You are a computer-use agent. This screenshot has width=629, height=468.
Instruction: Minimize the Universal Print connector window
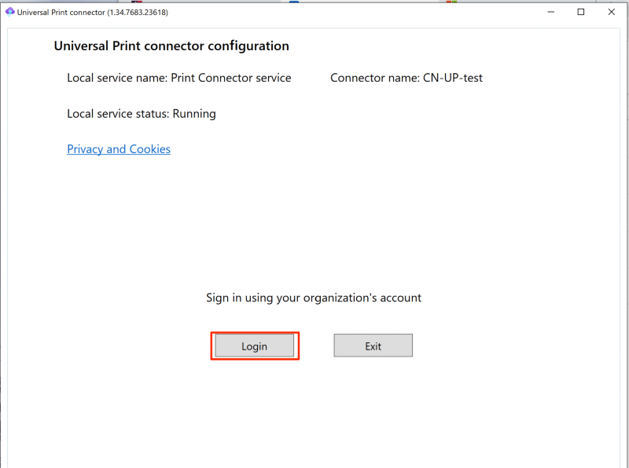coord(551,12)
